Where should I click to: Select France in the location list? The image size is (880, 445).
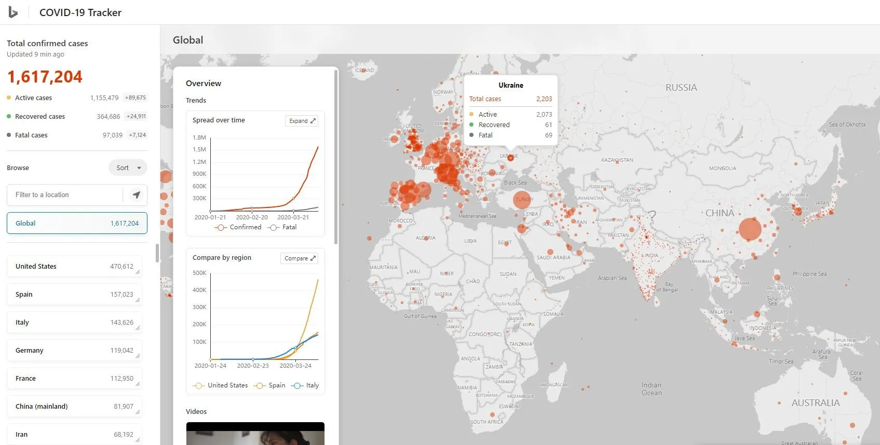(74, 379)
